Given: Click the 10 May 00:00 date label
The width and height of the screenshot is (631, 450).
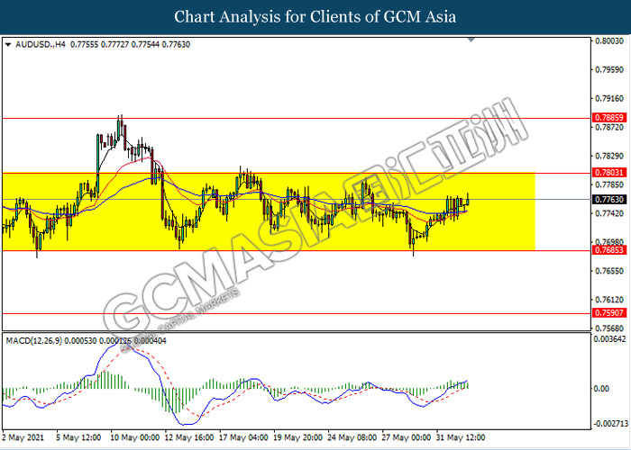Looking at the screenshot, I should 135,437.
